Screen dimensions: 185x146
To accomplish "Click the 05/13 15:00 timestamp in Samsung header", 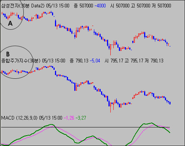I will coord(58,6).
